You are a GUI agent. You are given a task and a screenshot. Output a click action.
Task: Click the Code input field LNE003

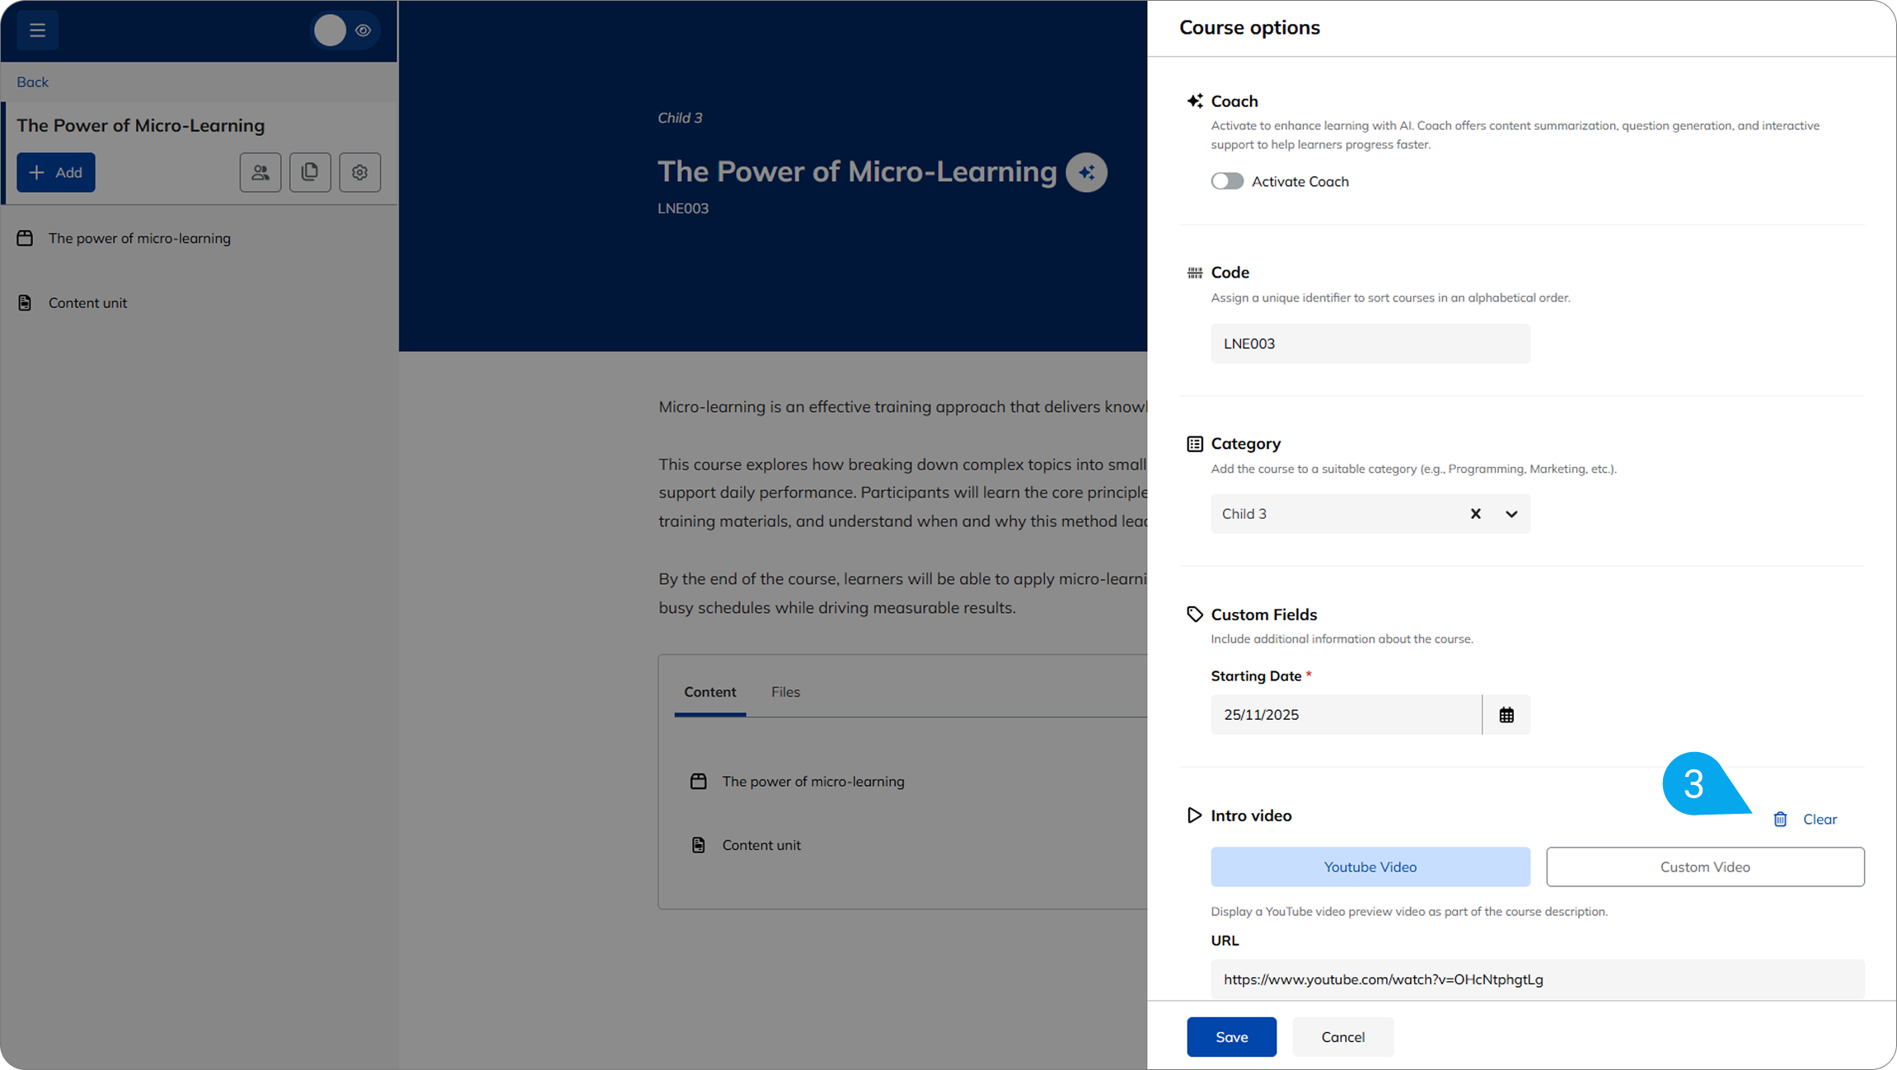[x=1370, y=343]
